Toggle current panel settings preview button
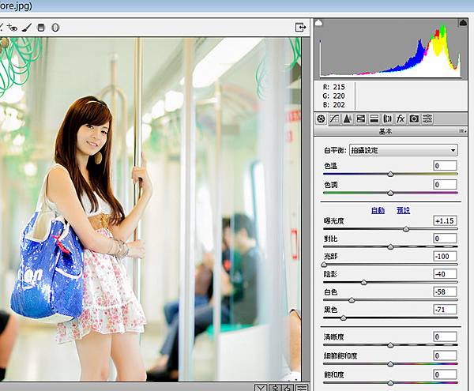474x391 pixels. (302, 388)
